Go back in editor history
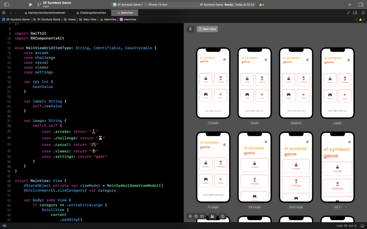Screen dimensions: 367x229 [11, 13]
